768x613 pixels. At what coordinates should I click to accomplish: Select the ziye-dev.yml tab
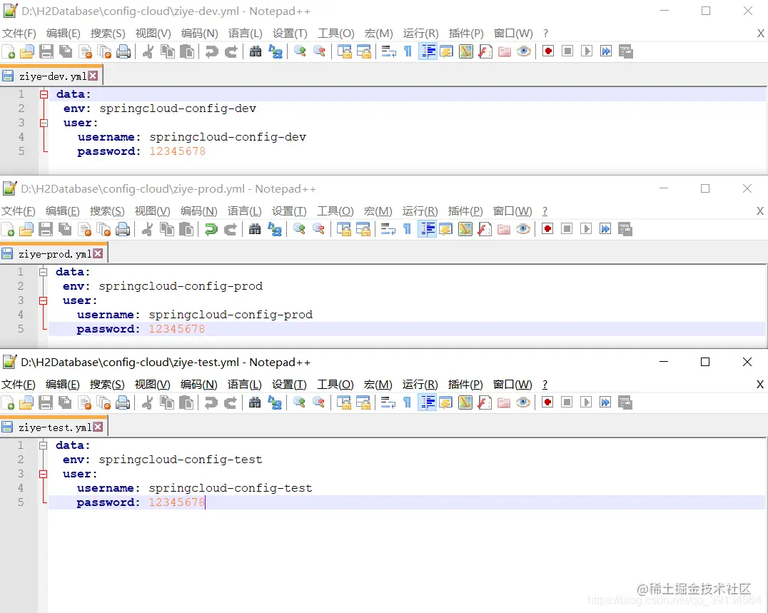pyautogui.click(x=51, y=76)
